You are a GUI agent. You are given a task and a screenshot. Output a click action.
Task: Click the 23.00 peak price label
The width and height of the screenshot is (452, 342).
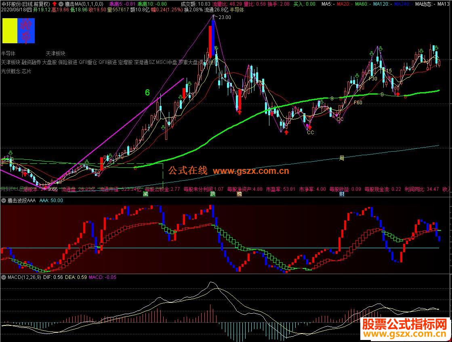point(225,17)
